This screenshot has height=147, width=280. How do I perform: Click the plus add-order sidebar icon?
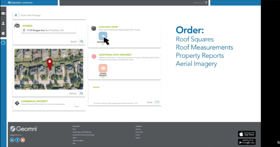click(3, 33)
